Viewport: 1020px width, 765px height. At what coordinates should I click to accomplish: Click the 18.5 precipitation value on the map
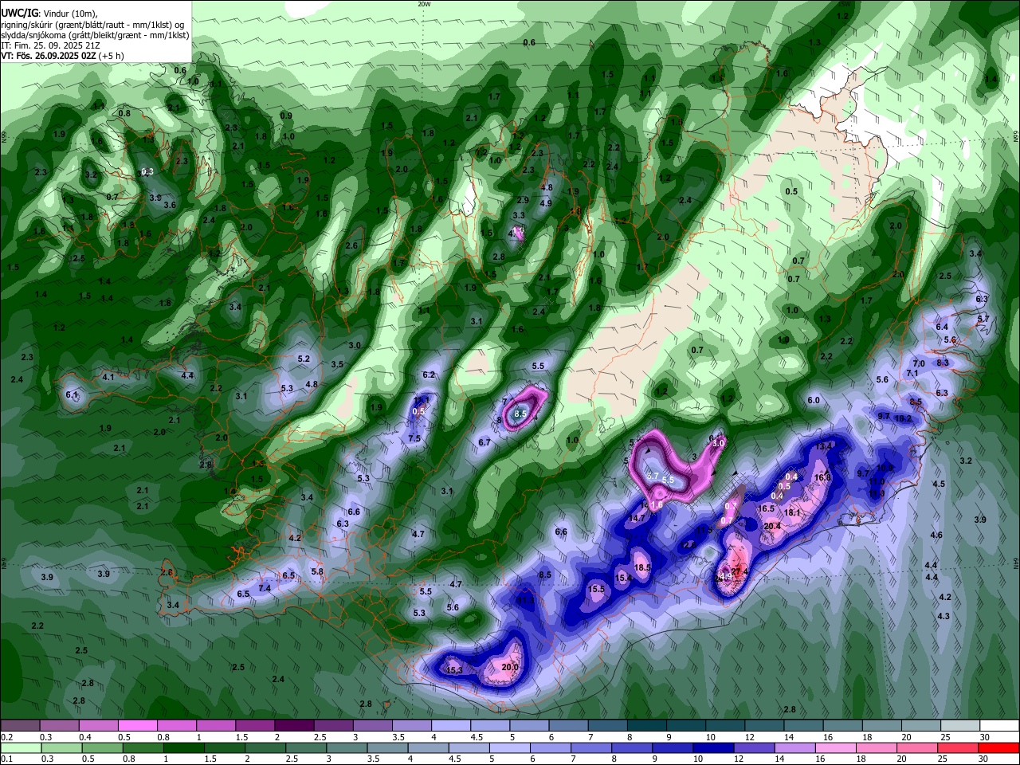642,567
